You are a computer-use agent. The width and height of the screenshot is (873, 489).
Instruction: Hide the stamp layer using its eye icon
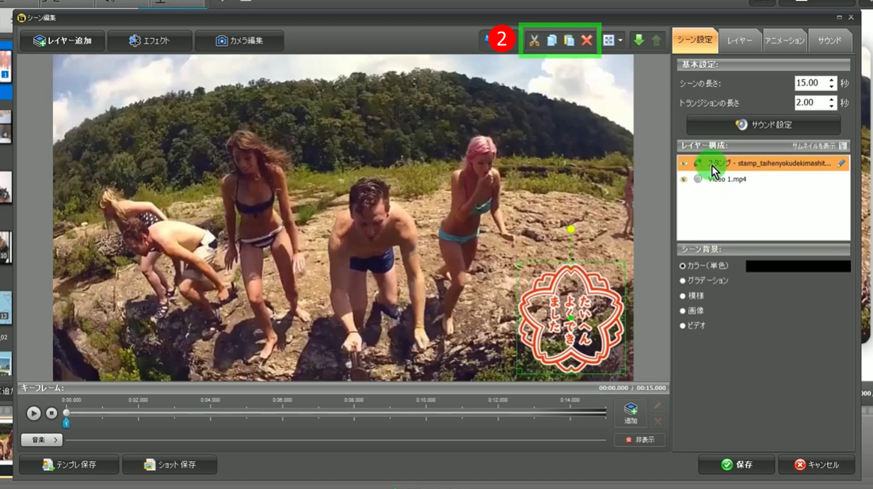pos(684,164)
